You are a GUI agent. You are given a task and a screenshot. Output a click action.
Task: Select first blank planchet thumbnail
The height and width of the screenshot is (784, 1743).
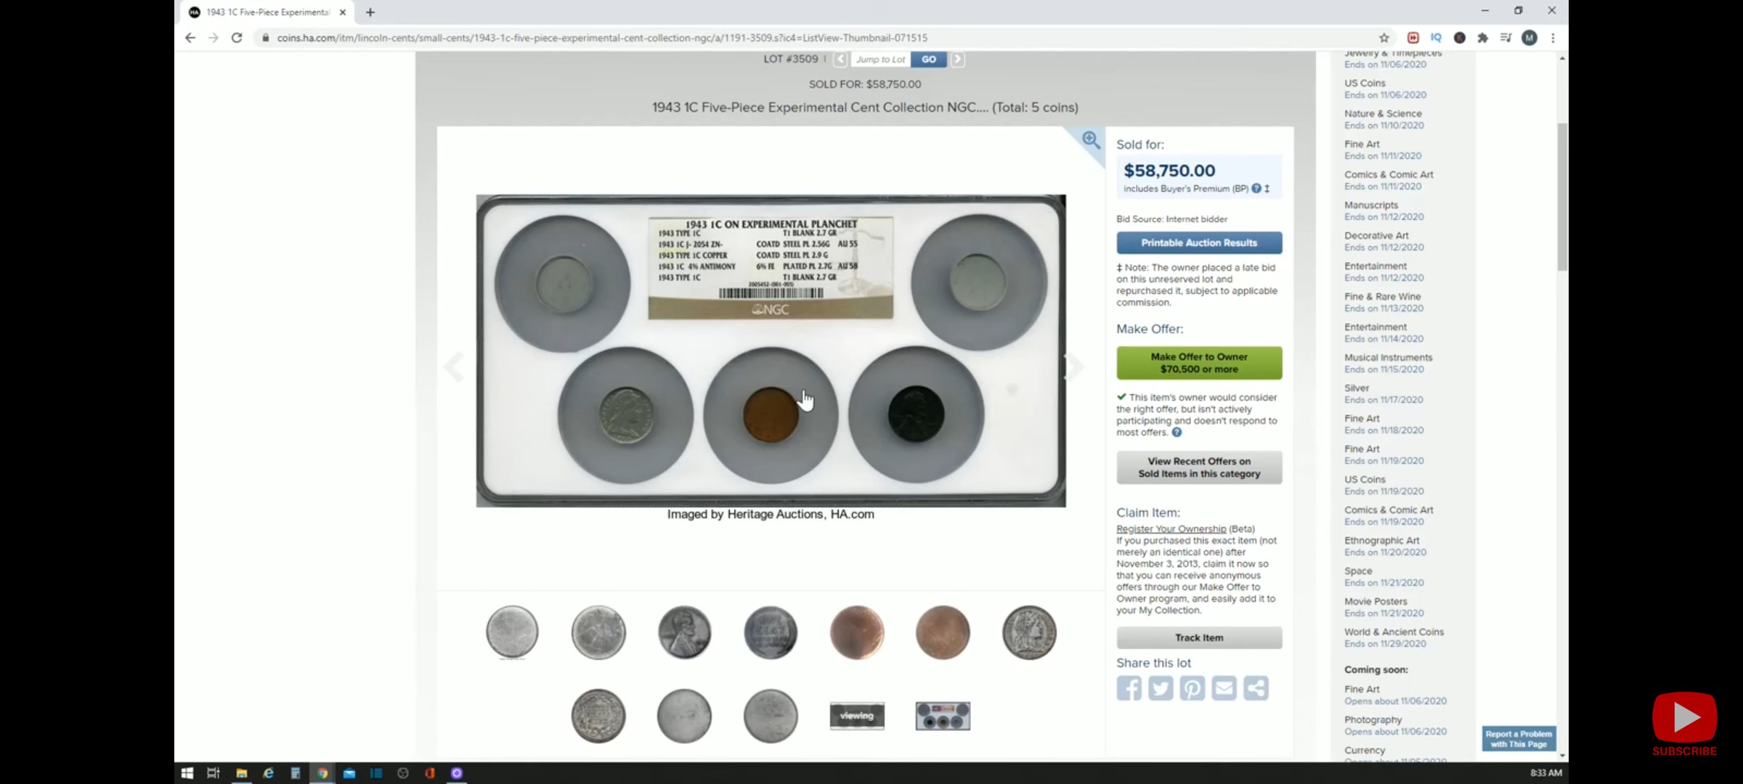pyautogui.click(x=512, y=632)
